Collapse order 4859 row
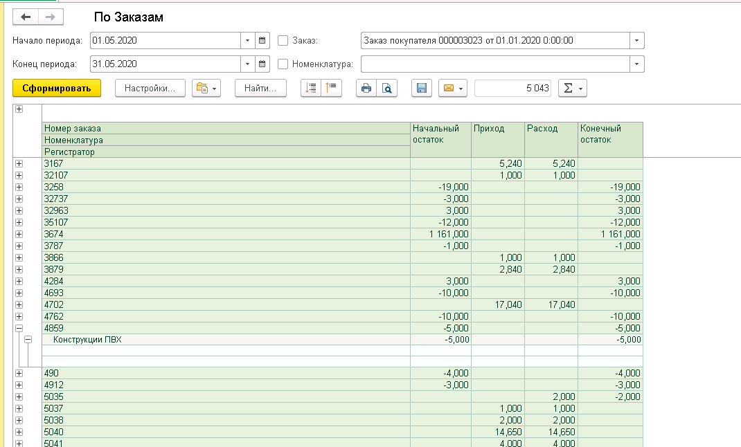Screen dimensions: 741x447 tap(19, 328)
